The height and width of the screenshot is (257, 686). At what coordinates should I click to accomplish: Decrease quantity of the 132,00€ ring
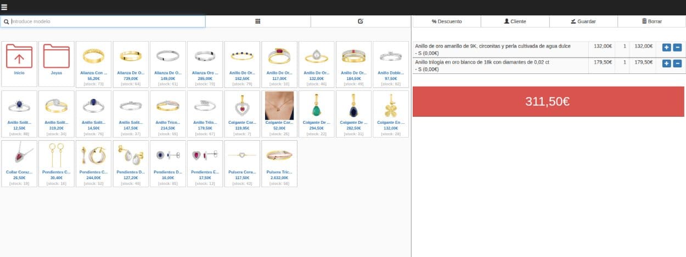677,48
